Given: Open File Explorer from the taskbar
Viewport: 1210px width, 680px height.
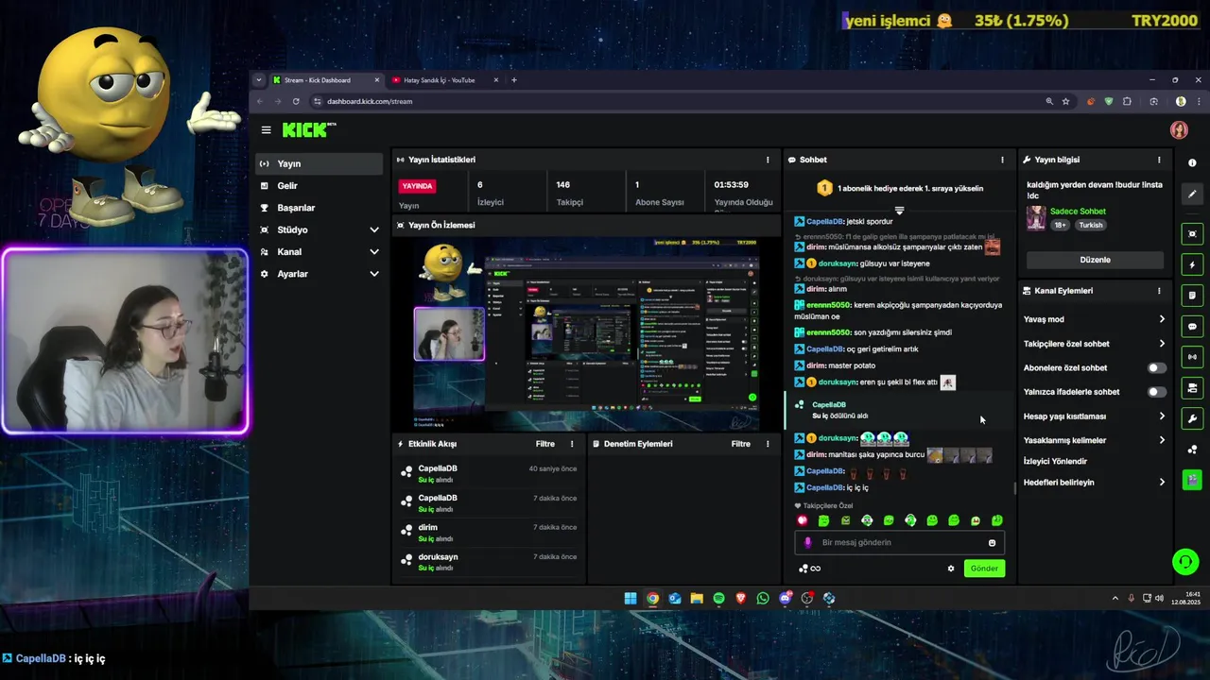Looking at the screenshot, I should (x=697, y=598).
